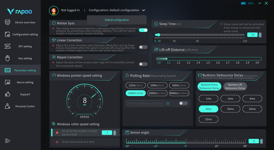Image resolution: width=274 pixels, height=150 pixels.
Task: Click the user avatar picture
Action: tap(54, 11)
